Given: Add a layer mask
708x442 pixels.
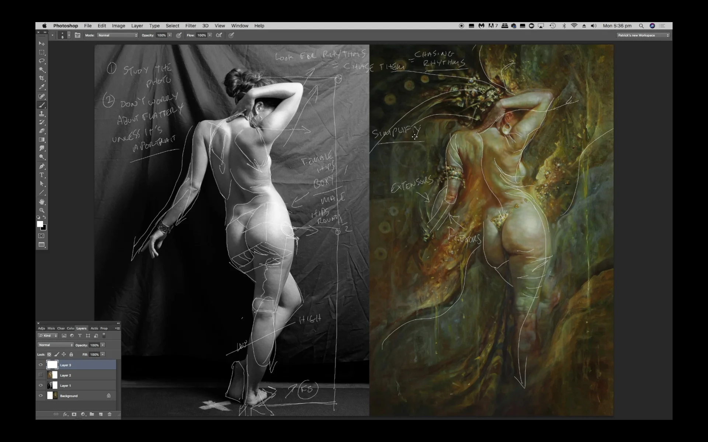Looking at the screenshot, I should coord(74,414).
